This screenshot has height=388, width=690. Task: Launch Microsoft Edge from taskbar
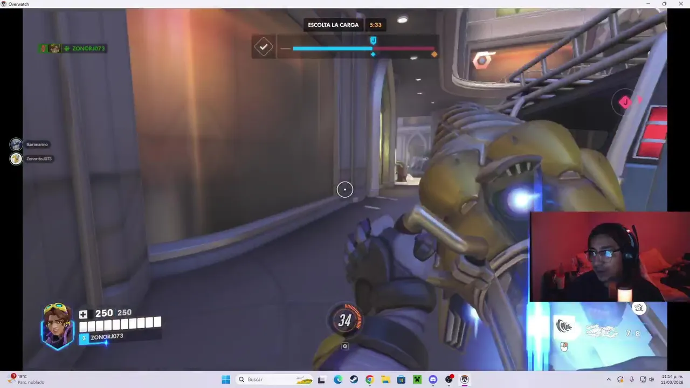pos(338,379)
